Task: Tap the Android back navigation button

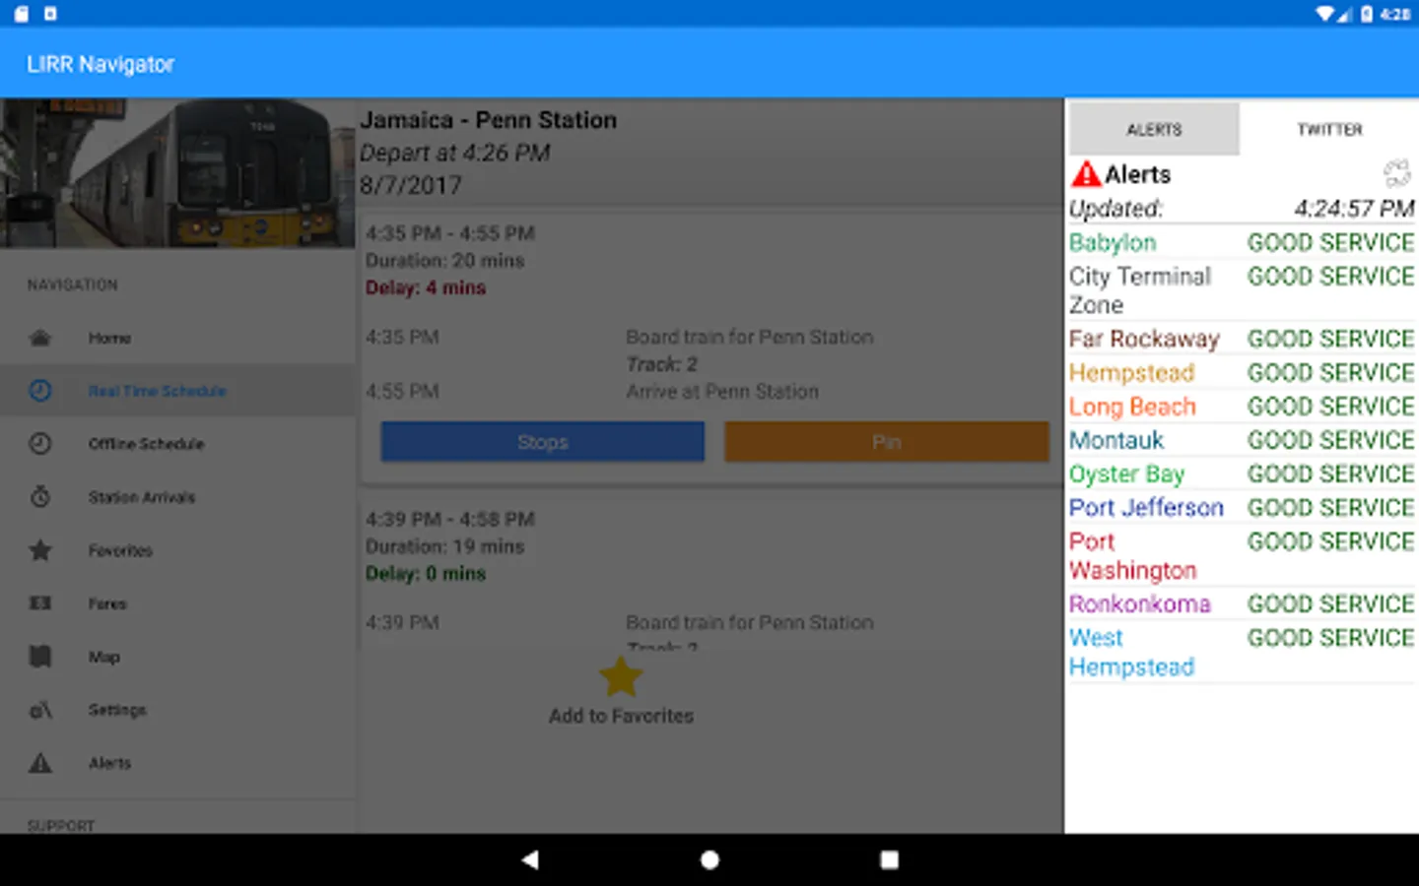Action: [x=530, y=859]
